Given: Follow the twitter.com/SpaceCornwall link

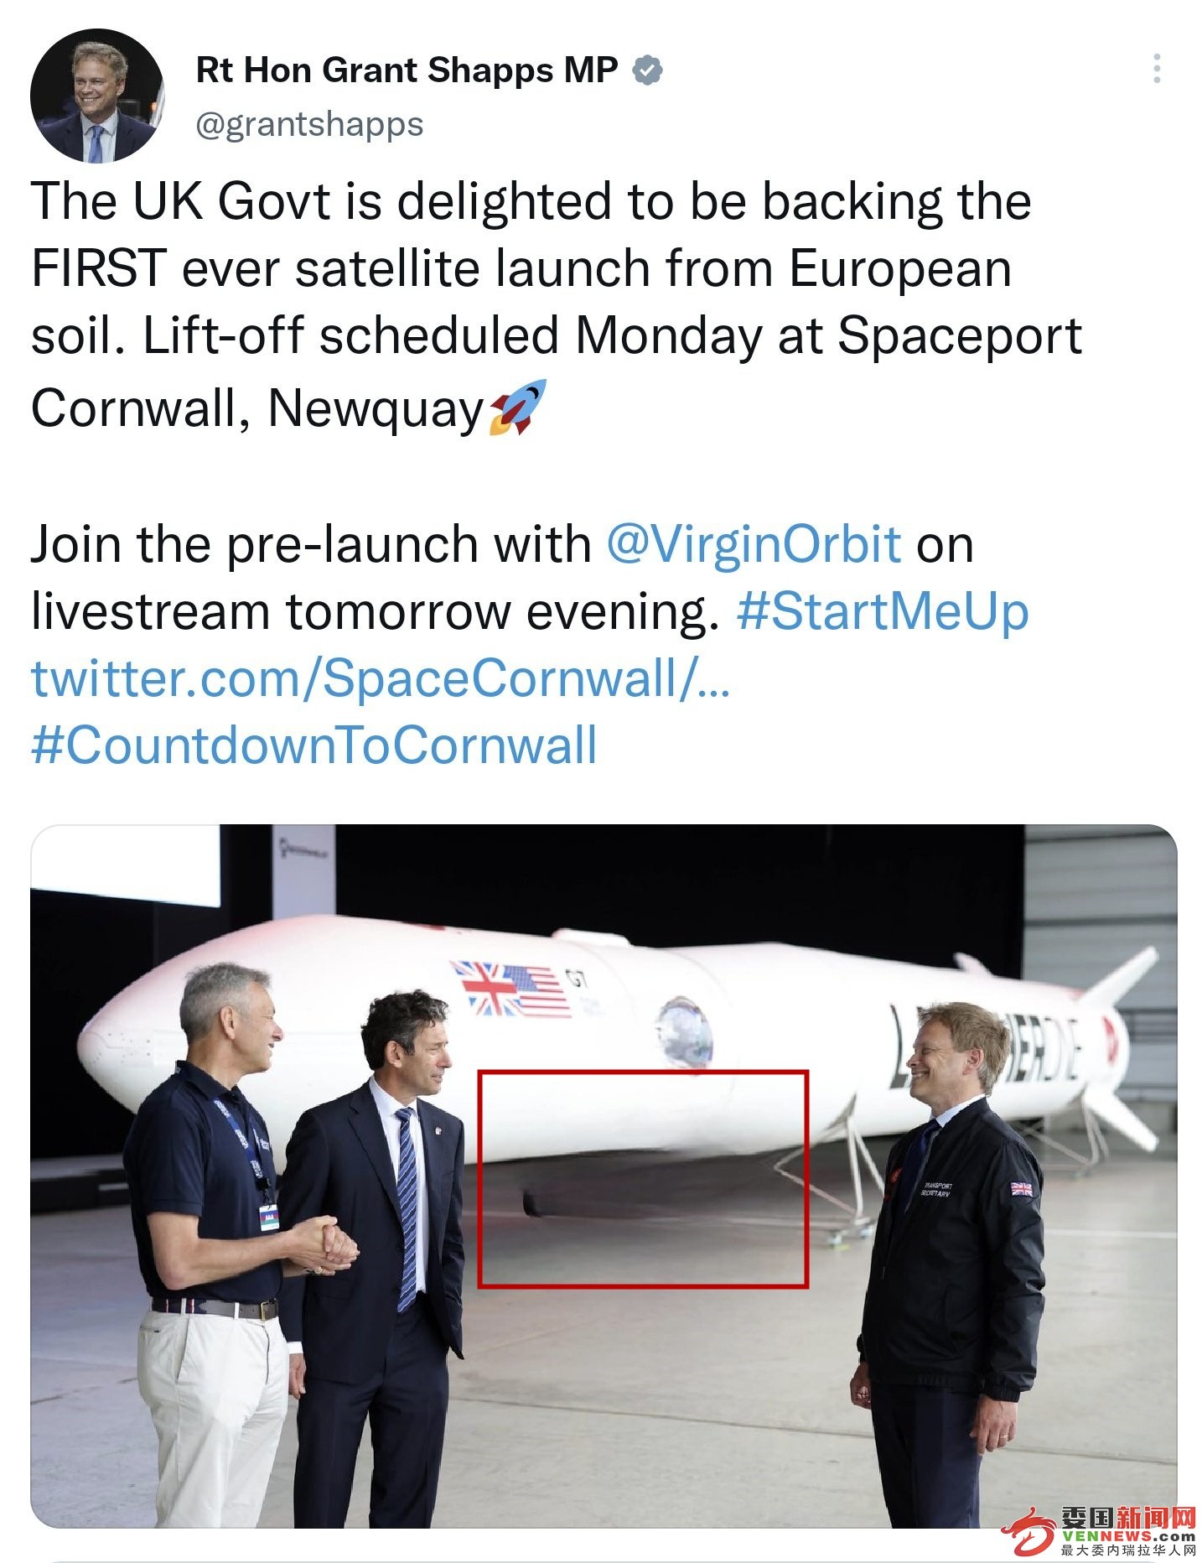Looking at the screenshot, I should click(x=381, y=678).
